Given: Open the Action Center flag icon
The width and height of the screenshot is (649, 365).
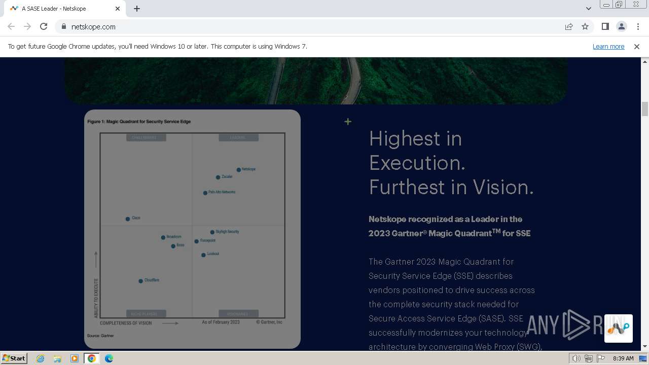Looking at the screenshot, I should pos(601,358).
